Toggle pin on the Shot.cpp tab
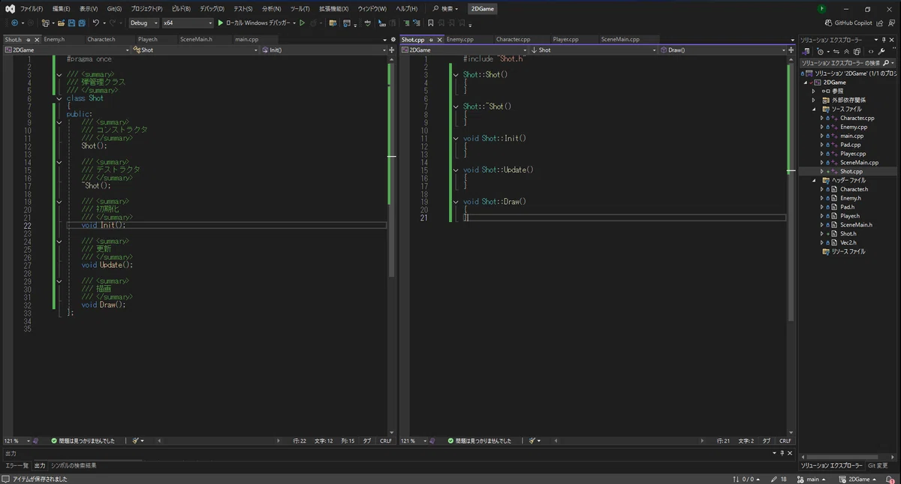Image resolution: width=901 pixels, height=484 pixels. click(x=430, y=39)
